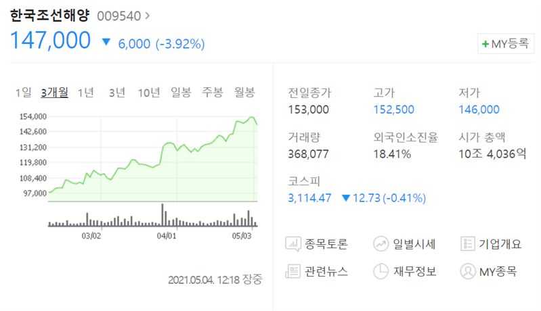
Task: Select 일봉 daily candle chart
Action: (181, 93)
